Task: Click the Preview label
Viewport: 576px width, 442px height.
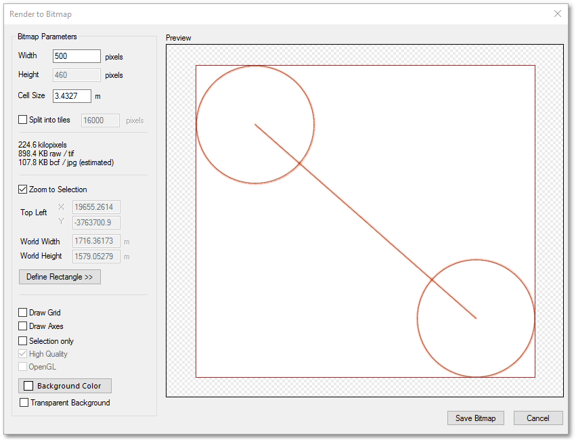Action: click(179, 38)
